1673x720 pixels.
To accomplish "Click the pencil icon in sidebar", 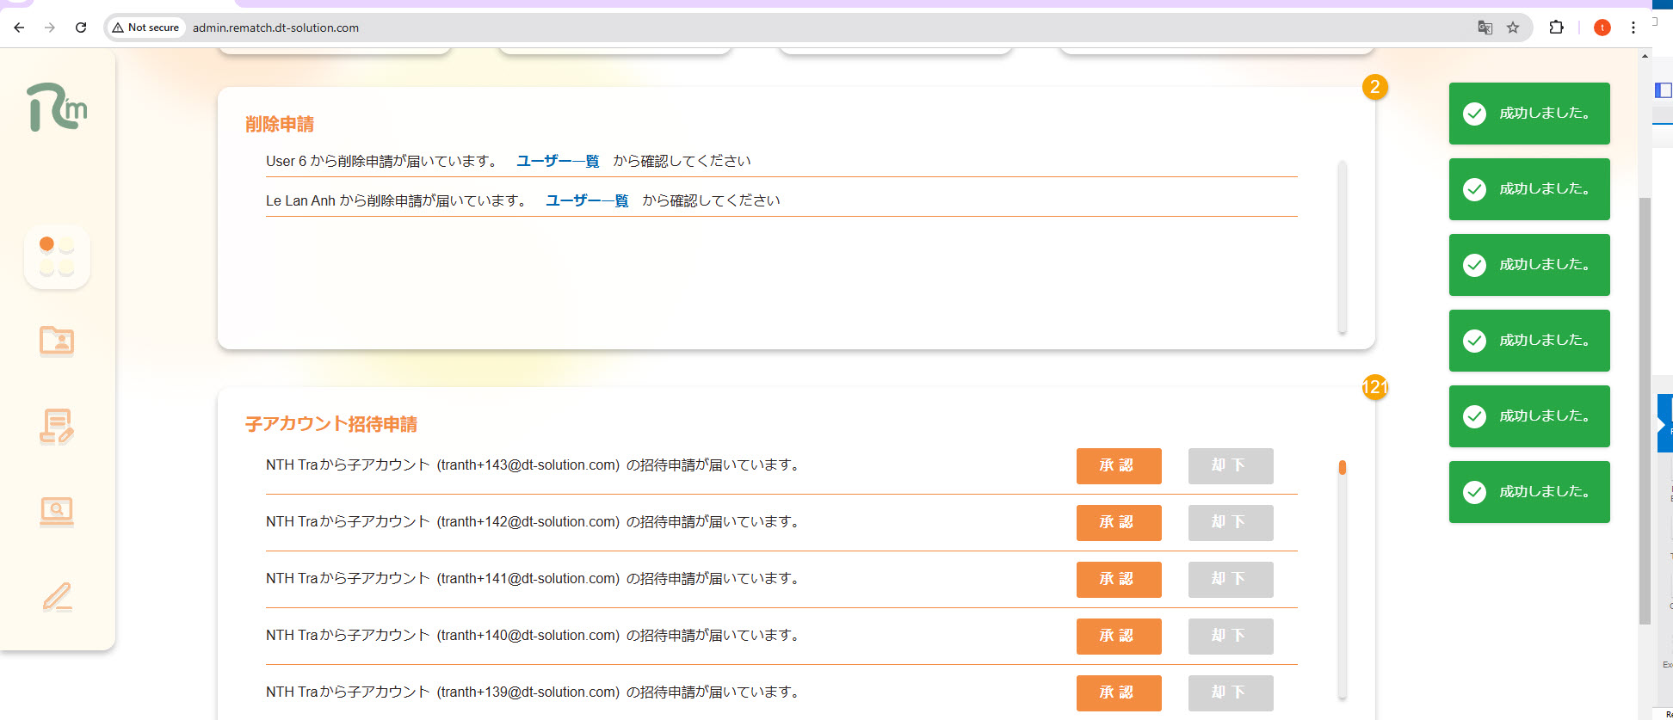I will click(57, 596).
